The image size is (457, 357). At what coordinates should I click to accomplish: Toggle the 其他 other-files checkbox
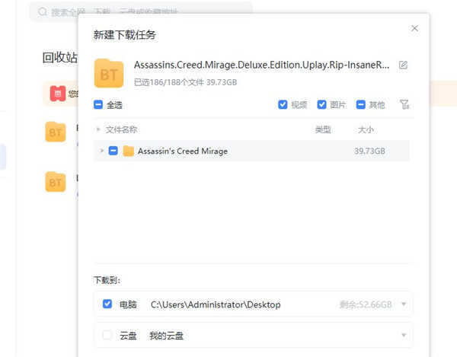(x=360, y=105)
